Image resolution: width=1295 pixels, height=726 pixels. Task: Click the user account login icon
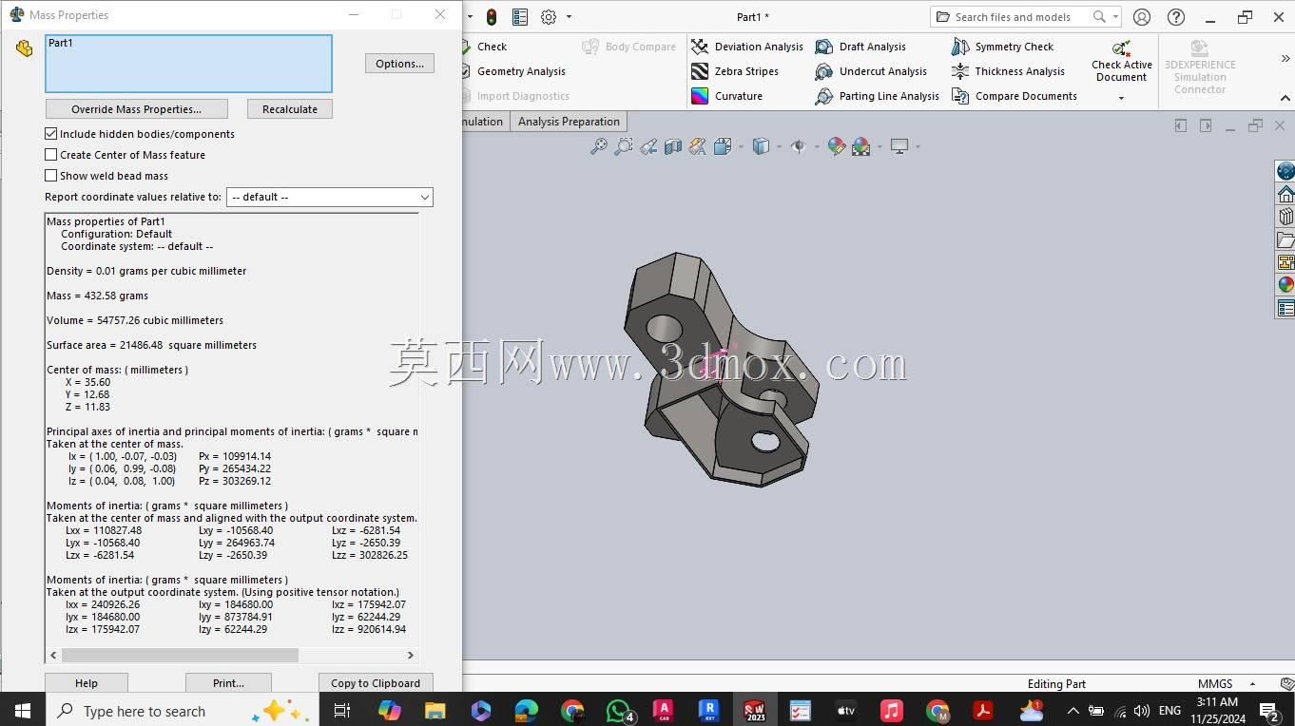[1142, 17]
